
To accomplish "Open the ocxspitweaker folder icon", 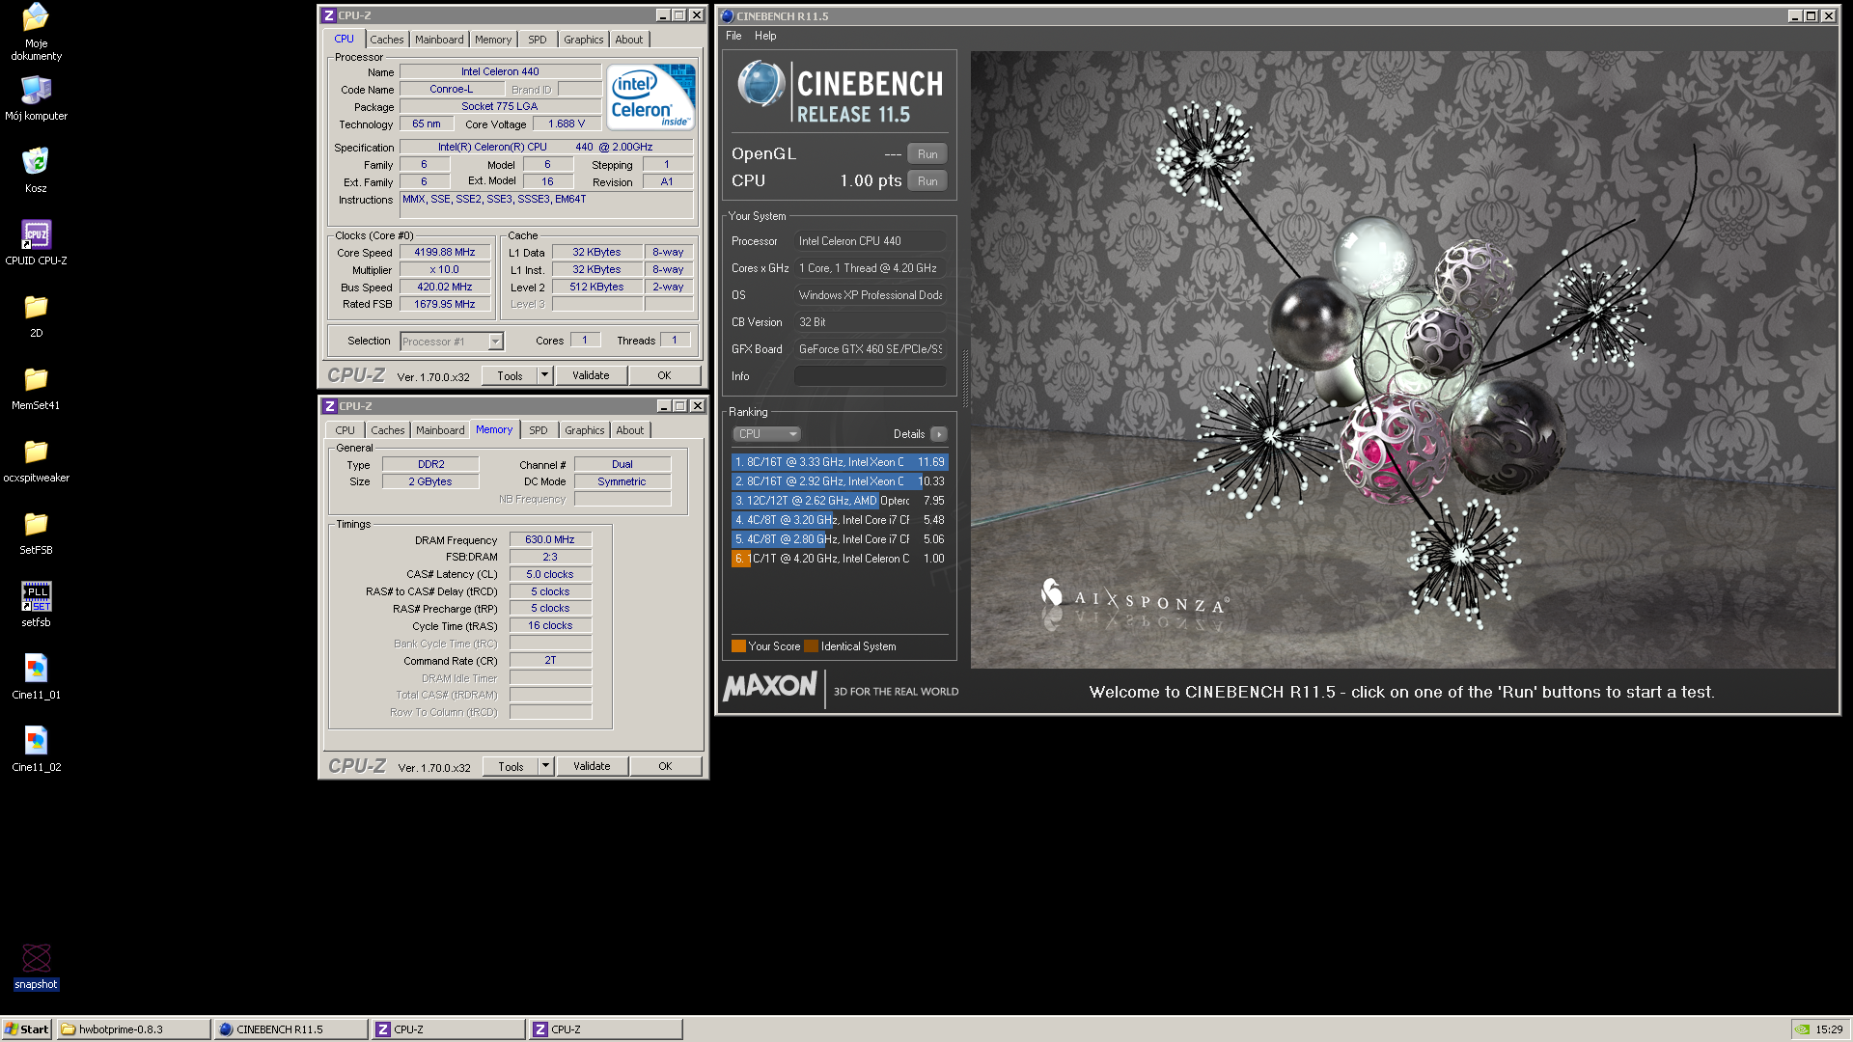I will coord(36,460).
